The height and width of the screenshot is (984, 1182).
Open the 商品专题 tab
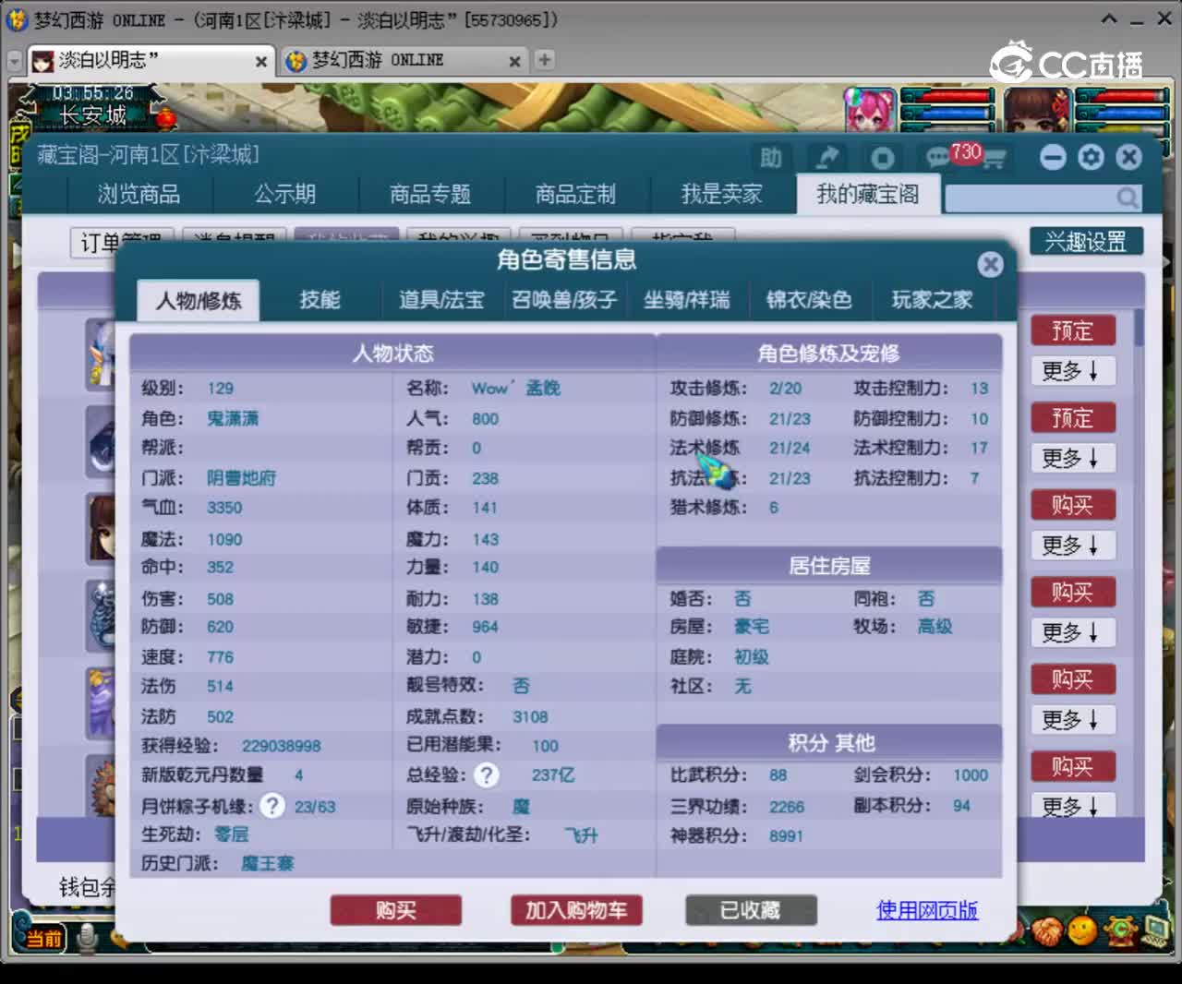pyautogui.click(x=430, y=194)
